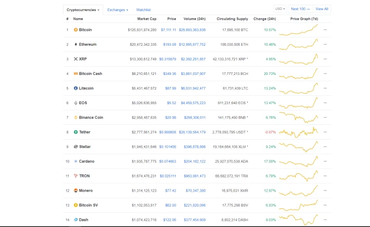Open the Bitcoin name link
Screen dimensions: 370x227
pos(85,30)
